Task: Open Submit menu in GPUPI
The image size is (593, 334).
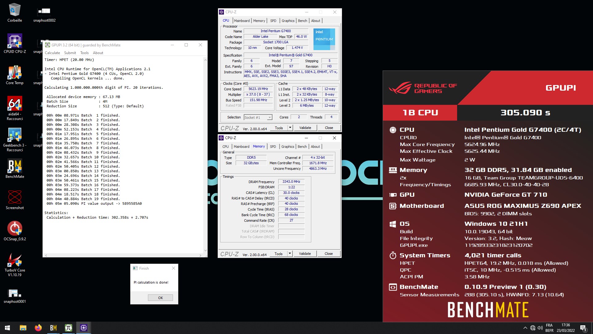Action: coord(70,53)
